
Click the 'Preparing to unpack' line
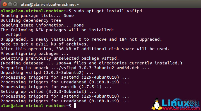[x=75, y=68]
